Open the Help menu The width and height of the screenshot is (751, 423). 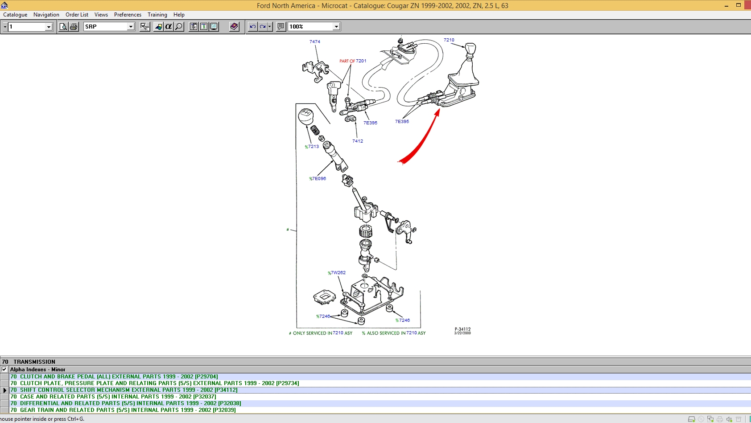(179, 15)
